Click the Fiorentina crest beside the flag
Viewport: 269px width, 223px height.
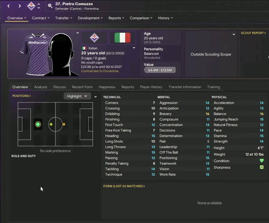click(94, 37)
